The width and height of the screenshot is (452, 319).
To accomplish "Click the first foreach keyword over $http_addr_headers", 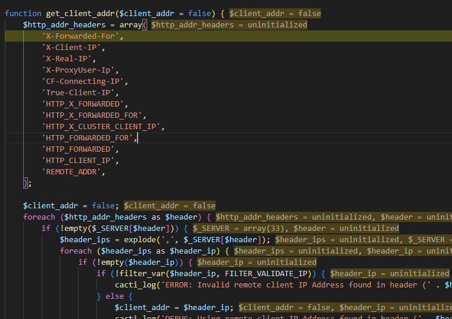I will tap(39, 217).
